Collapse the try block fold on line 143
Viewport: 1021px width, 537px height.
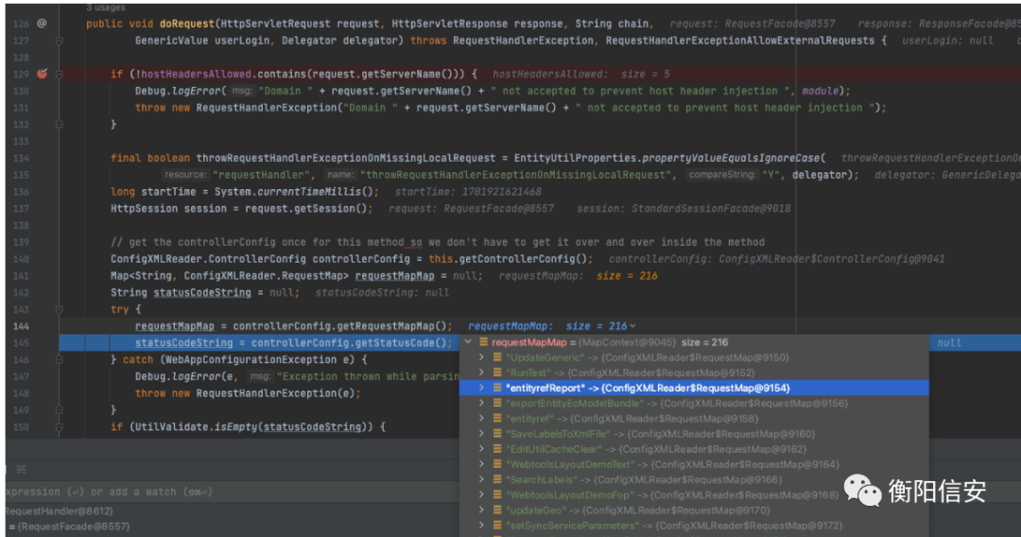point(60,309)
